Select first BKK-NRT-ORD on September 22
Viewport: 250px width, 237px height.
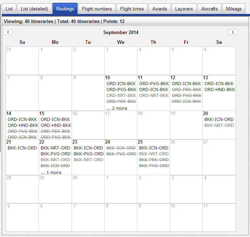pos(55,148)
